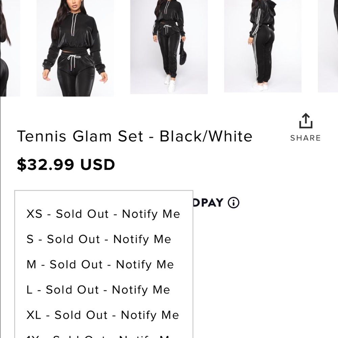Click the Tennis Glam Set product title
The image size is (338, 338).
tap(135, 136)
